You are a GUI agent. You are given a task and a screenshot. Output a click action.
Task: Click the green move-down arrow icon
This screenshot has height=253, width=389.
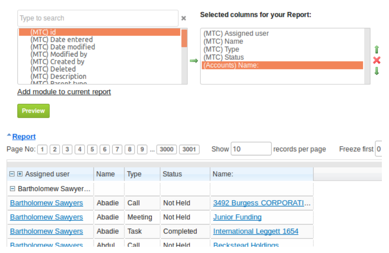point(377,71)
